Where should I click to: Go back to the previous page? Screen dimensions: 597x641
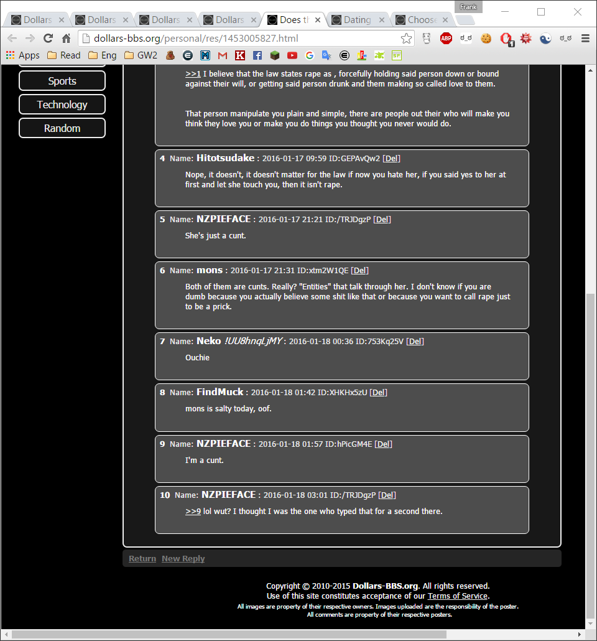(12, 39)
